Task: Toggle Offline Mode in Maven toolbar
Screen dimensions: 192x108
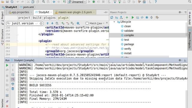Action: [x=142, y=17]
